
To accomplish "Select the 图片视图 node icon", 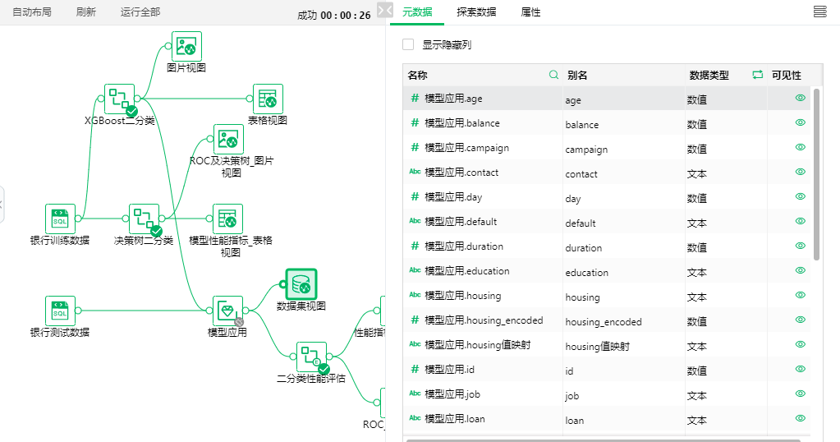I will coord(186,46).
